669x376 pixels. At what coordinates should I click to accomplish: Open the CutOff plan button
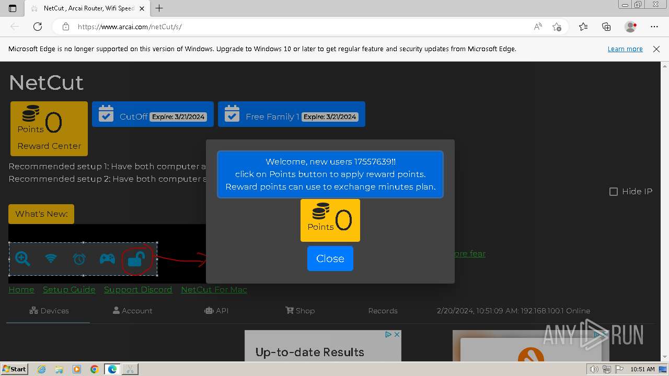click(x=153, y=114)
